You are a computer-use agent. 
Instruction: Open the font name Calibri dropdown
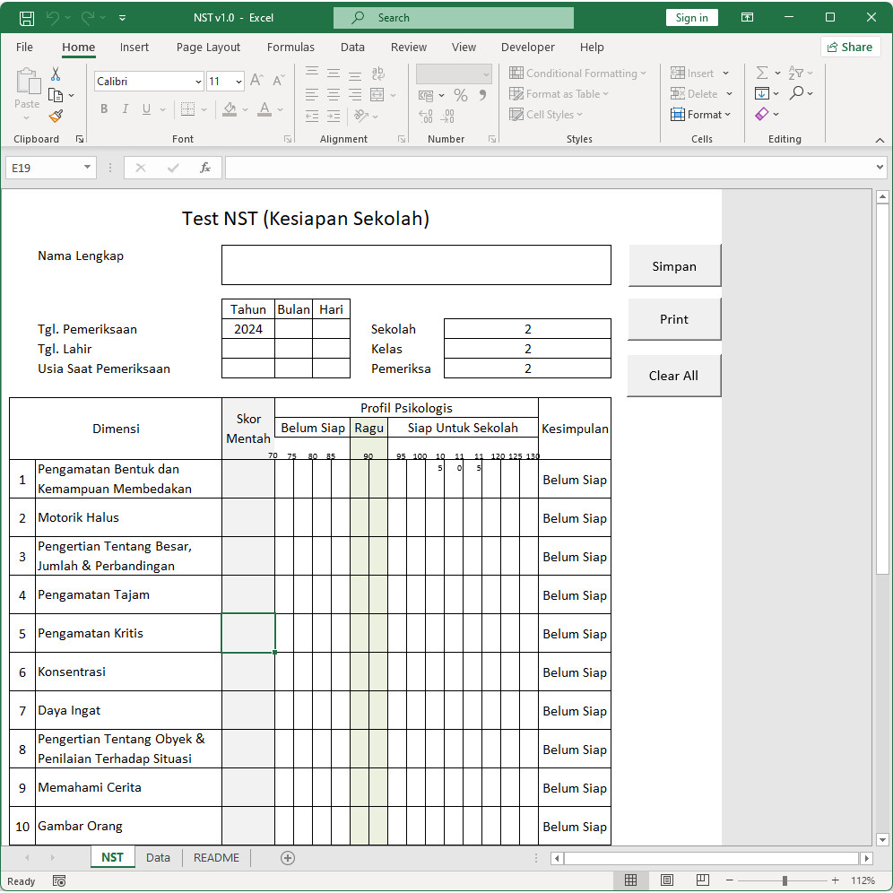[198, 82]
